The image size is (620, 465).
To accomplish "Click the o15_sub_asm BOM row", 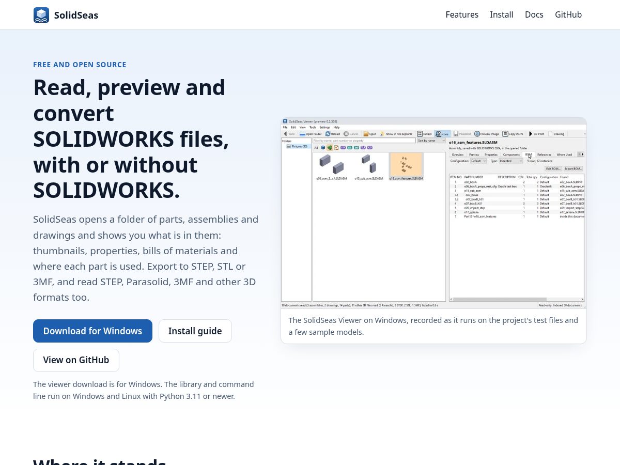I will [517, 191].
